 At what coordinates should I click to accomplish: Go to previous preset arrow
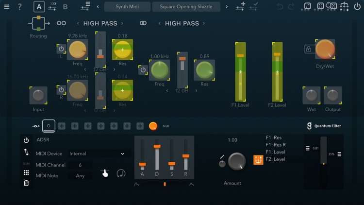[98, 7]
